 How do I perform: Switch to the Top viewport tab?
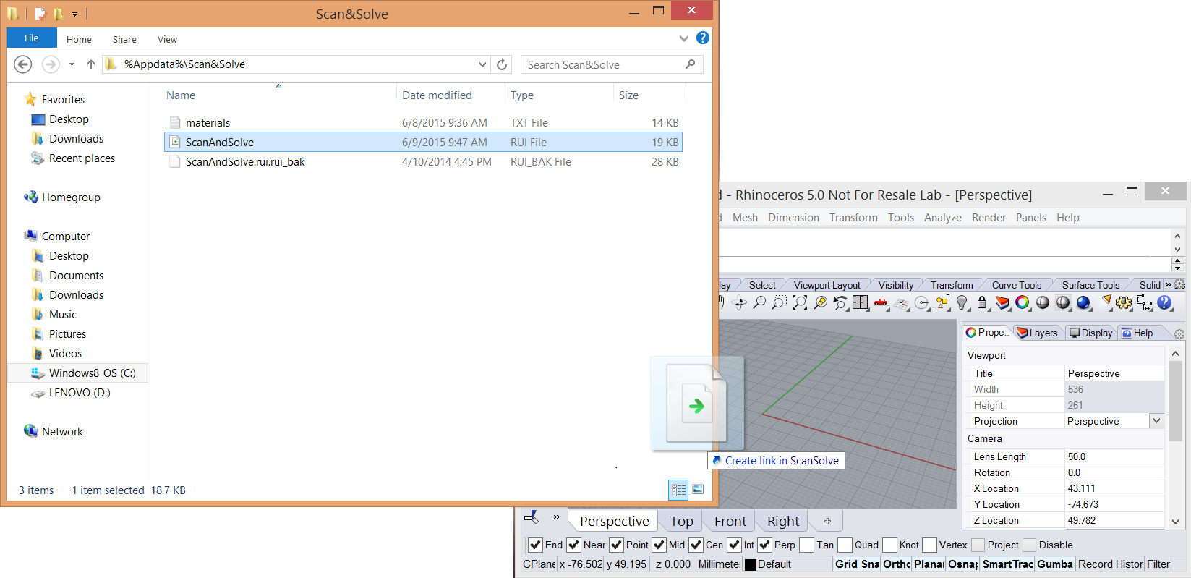(681, 521)
